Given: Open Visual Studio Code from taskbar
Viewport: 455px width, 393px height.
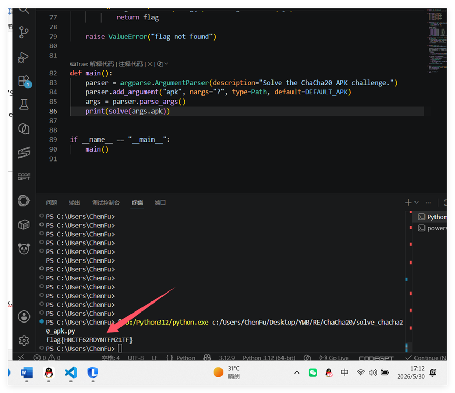Looking at the screenshot, I should (71, 372).
